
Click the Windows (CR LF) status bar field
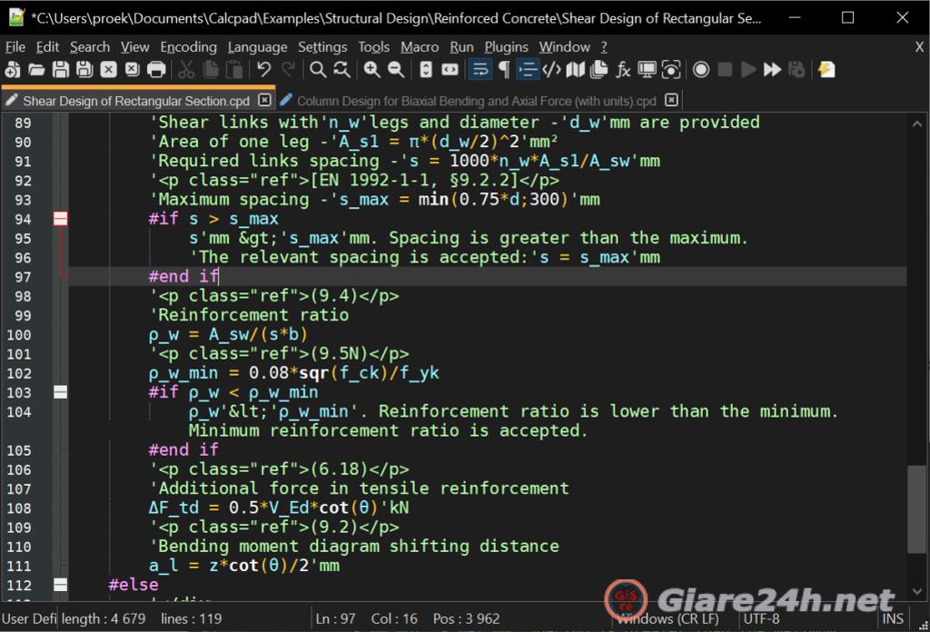tap(668, 619)
